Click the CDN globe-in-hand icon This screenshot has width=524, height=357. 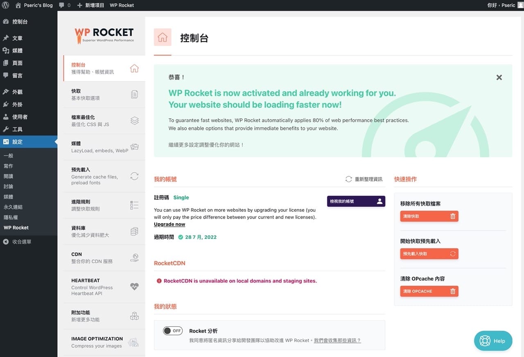[134, 258]
